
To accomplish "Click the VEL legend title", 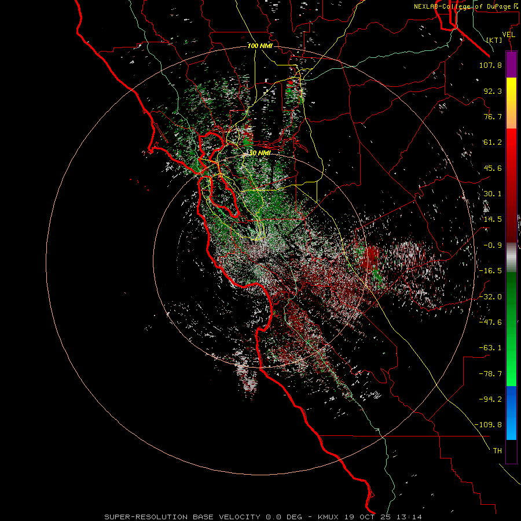I will (508, 35).
